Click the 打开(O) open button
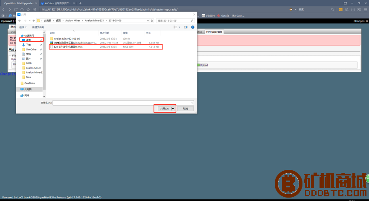This screenshot has width=369, height=201. [x=164, y=109]
